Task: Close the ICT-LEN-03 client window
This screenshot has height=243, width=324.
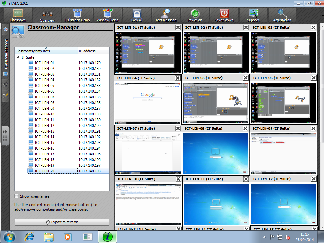Action: [x=314, y=28]
